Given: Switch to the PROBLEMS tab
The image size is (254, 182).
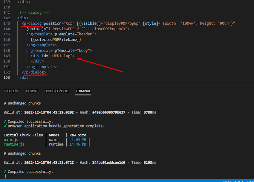Looking at the screenshot, I should coord(11,91).
